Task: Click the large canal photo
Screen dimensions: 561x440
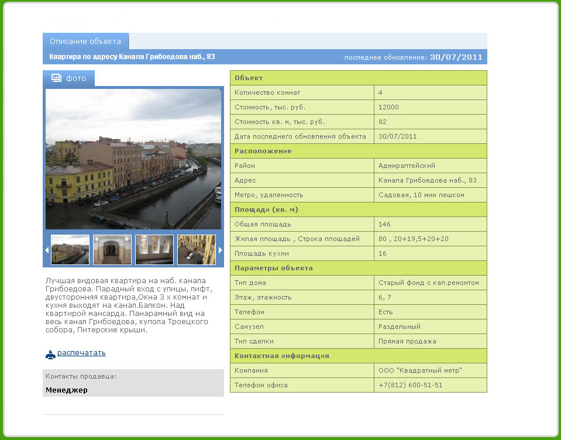Action: tap(133, 159)
